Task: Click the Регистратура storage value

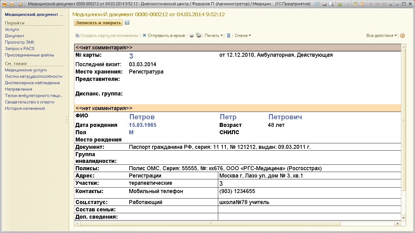Action: click(146, 72)
